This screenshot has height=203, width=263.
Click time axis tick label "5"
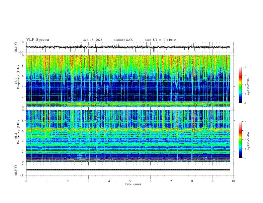(130, 181)
